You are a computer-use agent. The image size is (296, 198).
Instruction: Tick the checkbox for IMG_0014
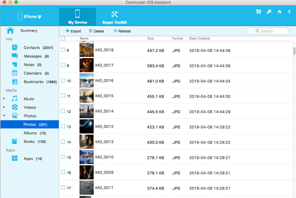click(63, 111)
